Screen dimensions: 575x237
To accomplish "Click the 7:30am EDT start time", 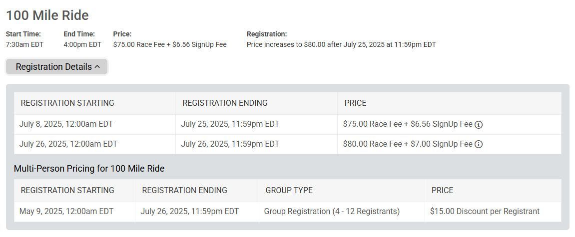I will (x=24, y=45).
